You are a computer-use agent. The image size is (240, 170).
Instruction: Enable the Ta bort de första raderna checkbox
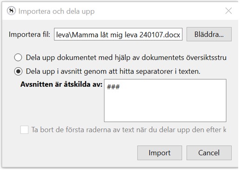[x=24, y=130]
